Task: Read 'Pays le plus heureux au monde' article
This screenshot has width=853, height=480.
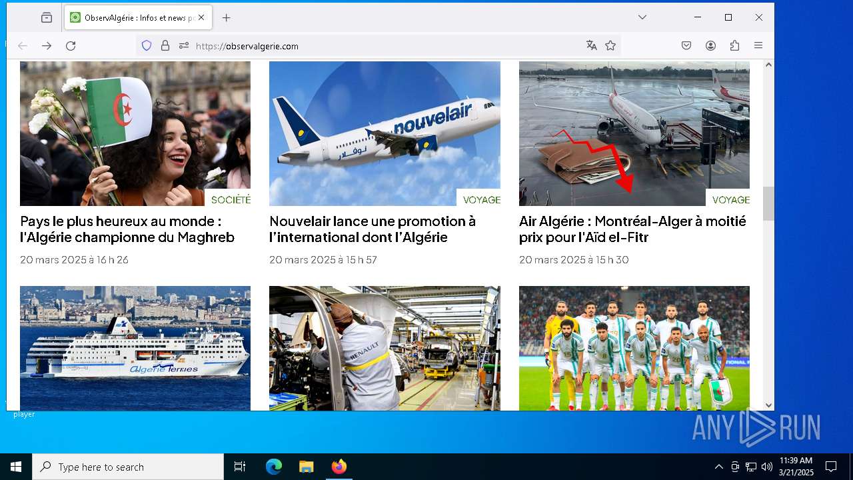Action: click(127, 229)
